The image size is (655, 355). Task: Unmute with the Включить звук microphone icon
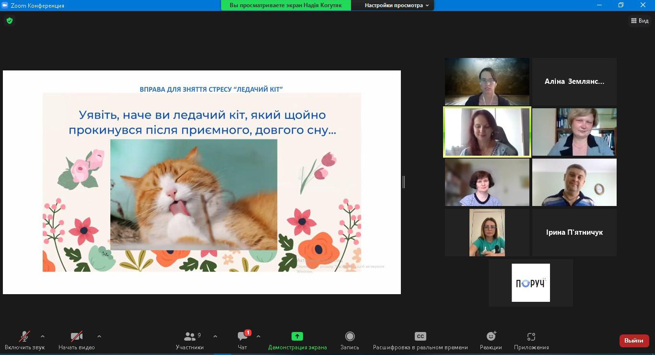(24, 336)
